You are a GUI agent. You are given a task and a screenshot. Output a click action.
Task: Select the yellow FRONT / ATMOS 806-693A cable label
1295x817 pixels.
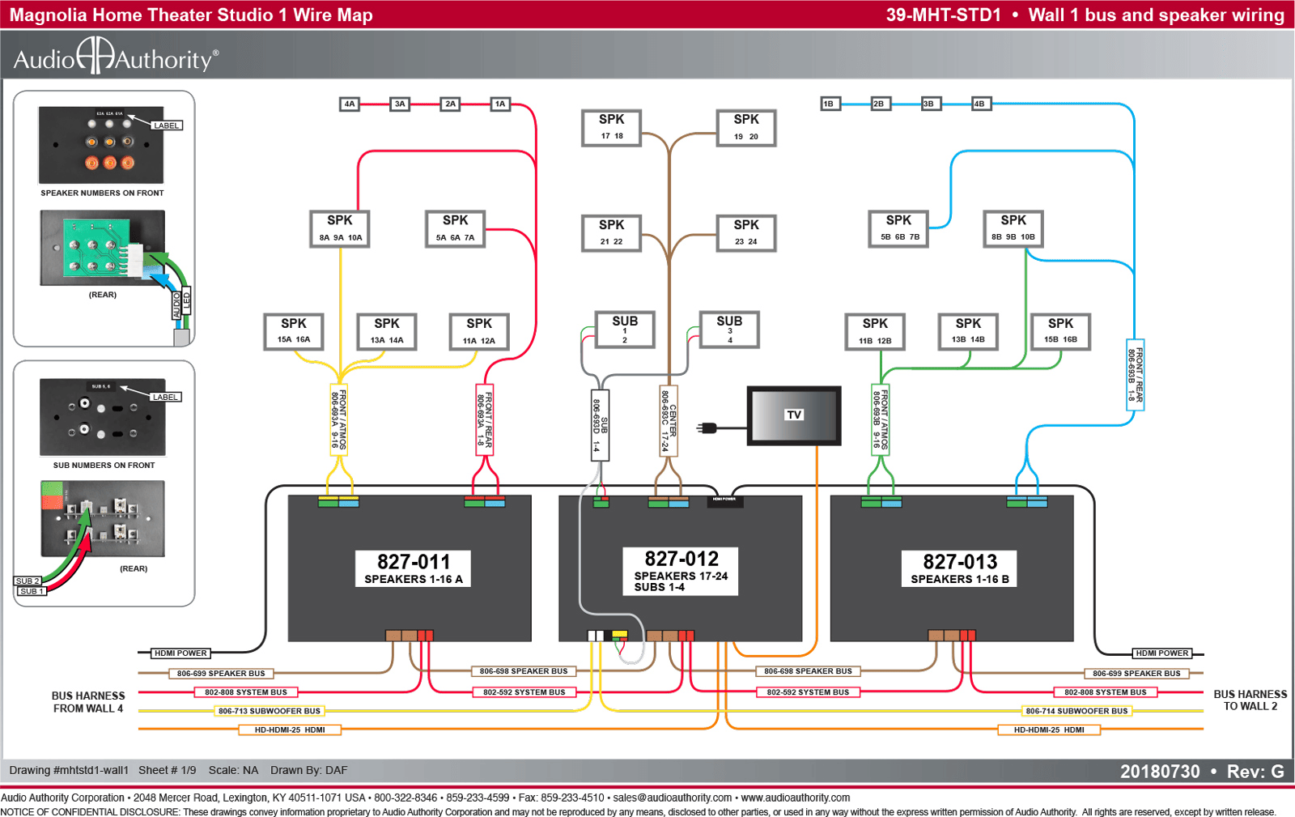pyautogui.click(x=338, y=419)
